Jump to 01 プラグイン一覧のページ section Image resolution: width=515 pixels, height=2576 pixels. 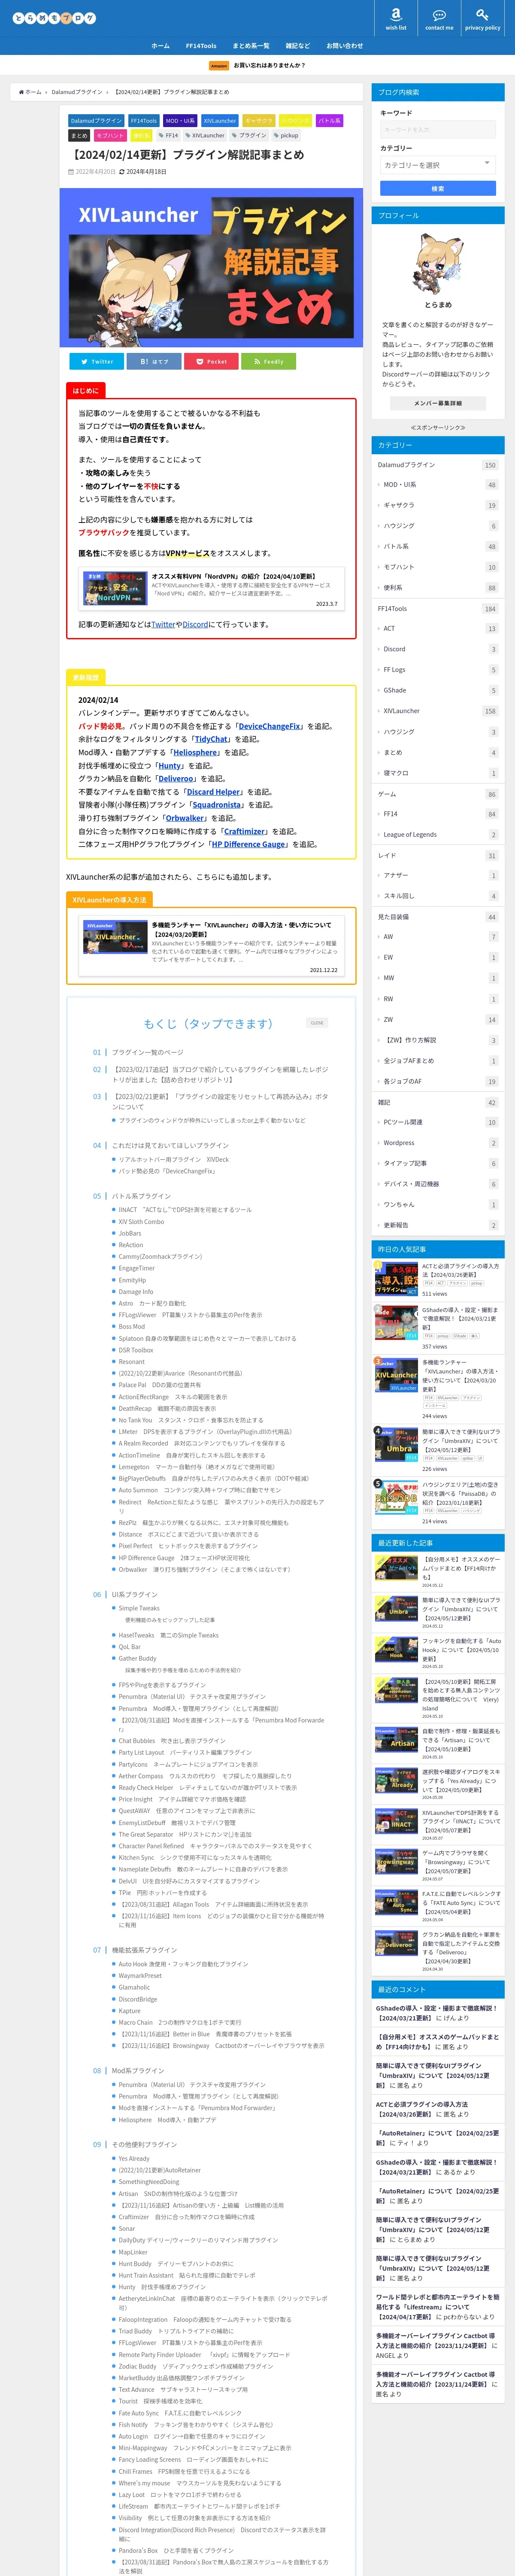pyautogui.click(x=147, y=1052)
